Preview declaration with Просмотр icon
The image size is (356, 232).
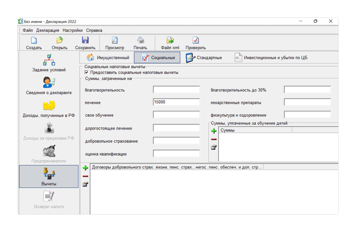coord(115,40)
